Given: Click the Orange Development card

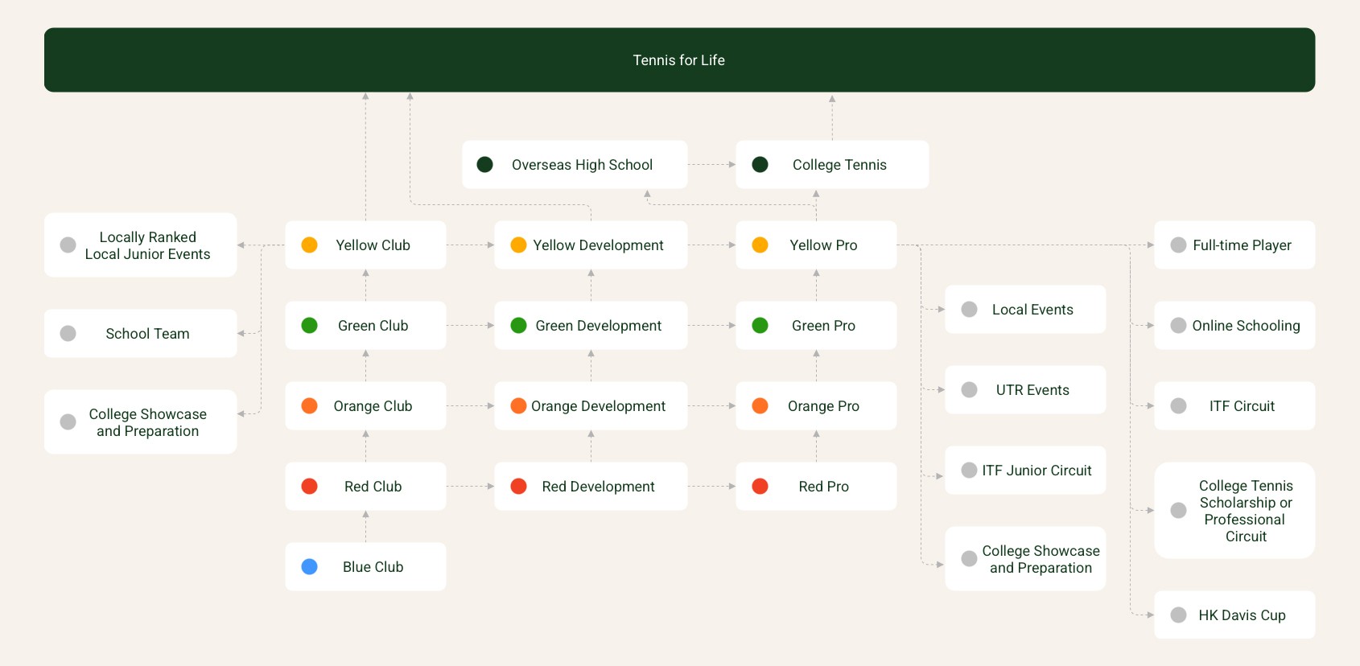Looking at the screenshot, I should 591,405.
